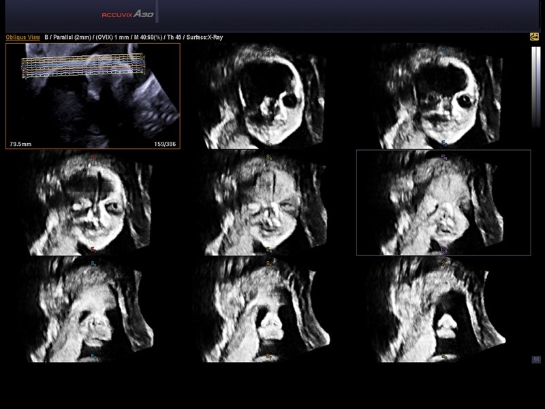Click the Oblique View label

pyautogui.click(x=22, y=37)
